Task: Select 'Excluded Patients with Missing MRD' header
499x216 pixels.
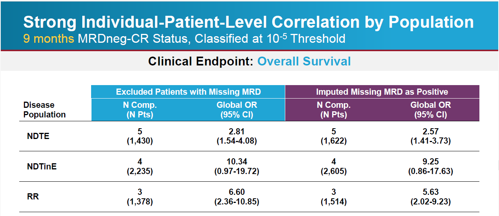Action: [188, 92]
